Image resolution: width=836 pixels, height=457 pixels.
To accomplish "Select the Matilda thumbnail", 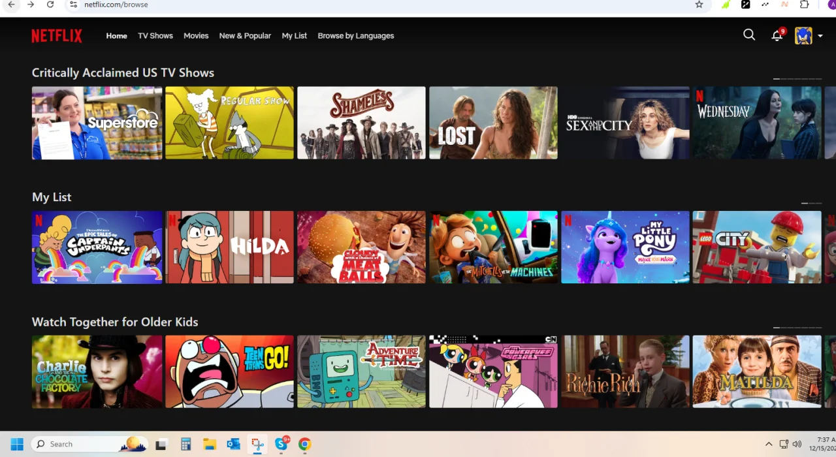I will 757,371.
